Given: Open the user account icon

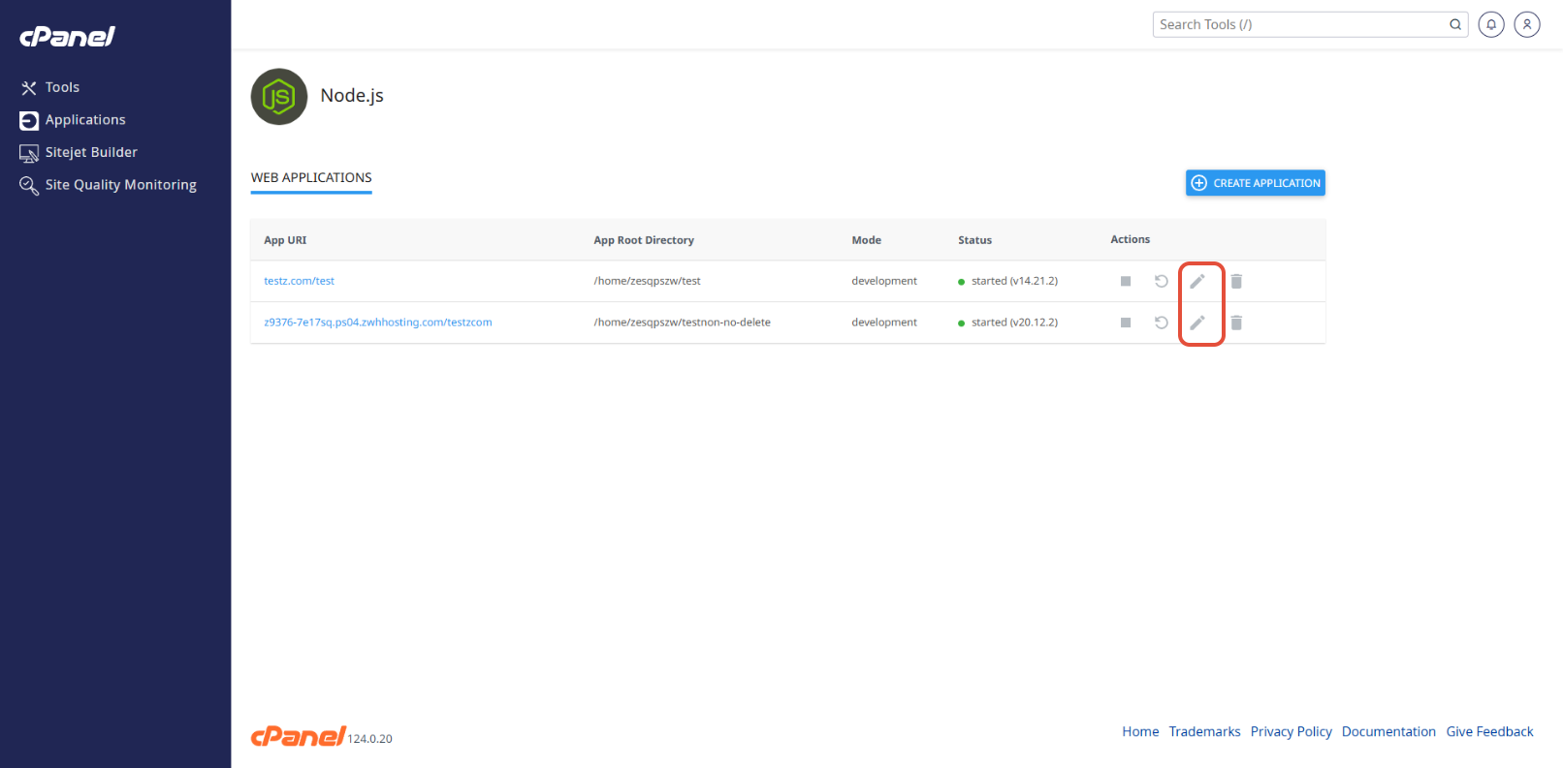Looking at the screenshot, I should 1527,24.
